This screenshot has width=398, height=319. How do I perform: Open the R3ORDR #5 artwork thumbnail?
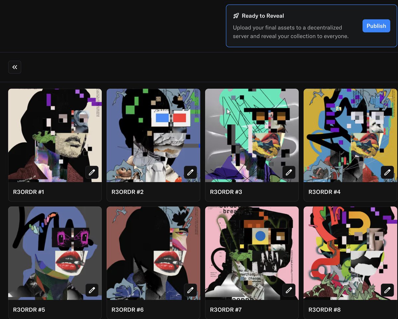tap(55, 253)
